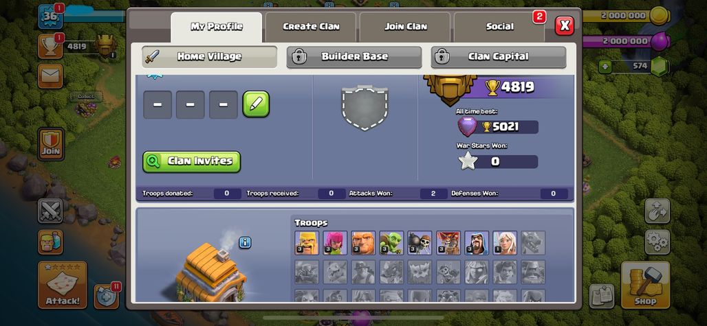Image resolution: width=707 pixels, height=326 pixels.
Task: Add gems with green plus button
Action: point(605,67)
